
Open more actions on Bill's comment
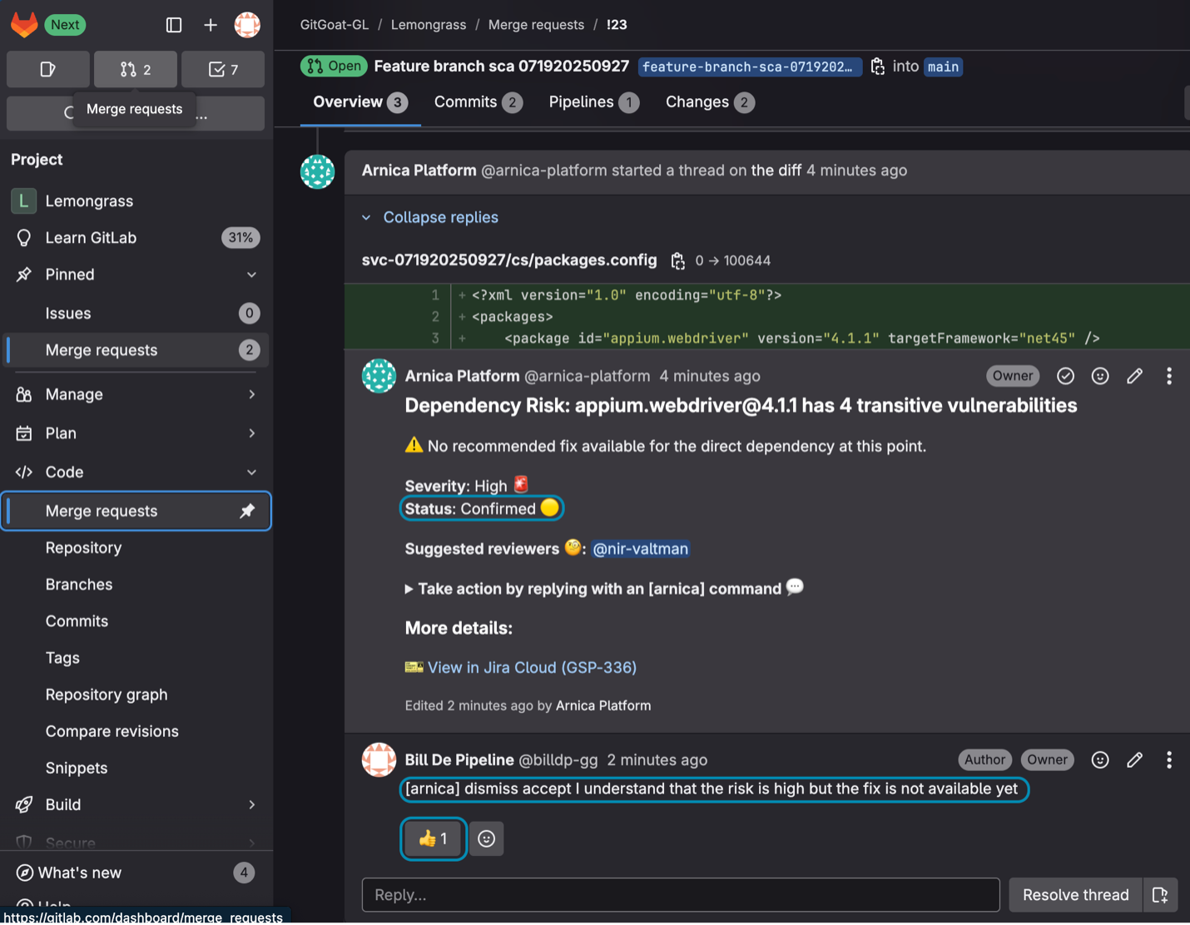[1169, 759]
